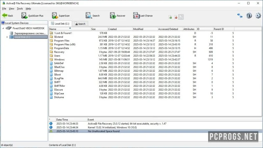Sort by the ID column header
Image resolution: width=263 pixels, height=148 pixels.
pyautogui.click(x=205, y=29)
